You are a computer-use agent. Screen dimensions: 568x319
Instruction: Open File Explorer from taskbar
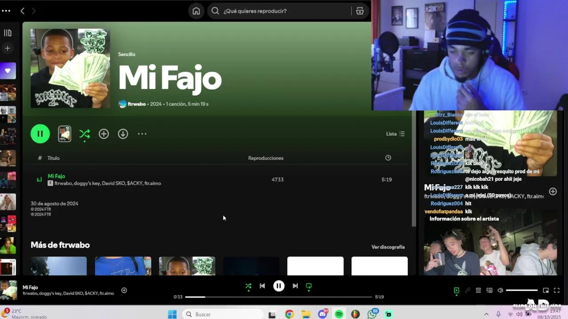click(x=306, y=314)
